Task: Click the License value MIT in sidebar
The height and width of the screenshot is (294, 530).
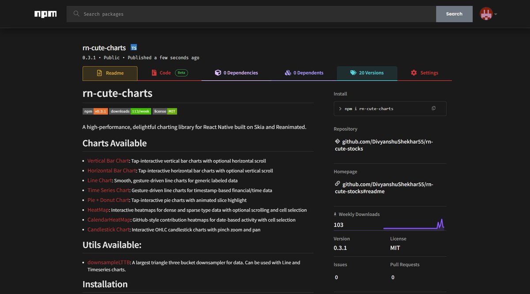Action: pos(395,248)
